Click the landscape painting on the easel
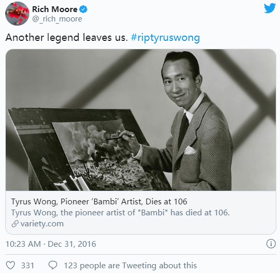This screenshot has height=273, width=280. 102,155
